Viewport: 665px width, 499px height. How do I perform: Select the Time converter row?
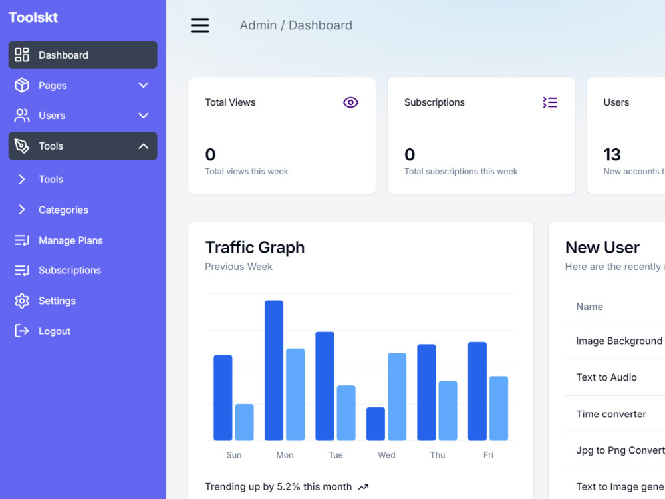click(615, 414)
